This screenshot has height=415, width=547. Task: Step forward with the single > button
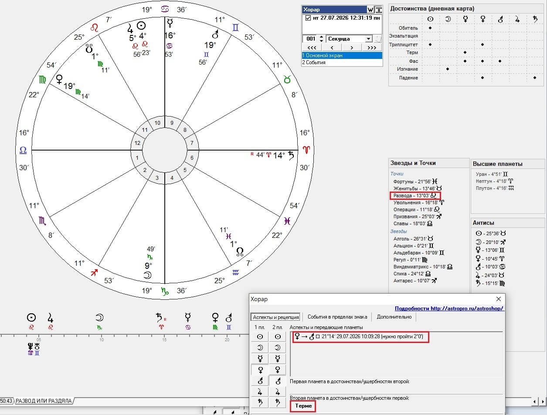[x=352, y=47]
